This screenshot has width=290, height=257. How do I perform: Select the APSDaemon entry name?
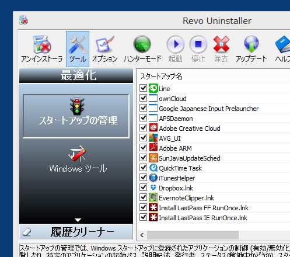point(176,119)
